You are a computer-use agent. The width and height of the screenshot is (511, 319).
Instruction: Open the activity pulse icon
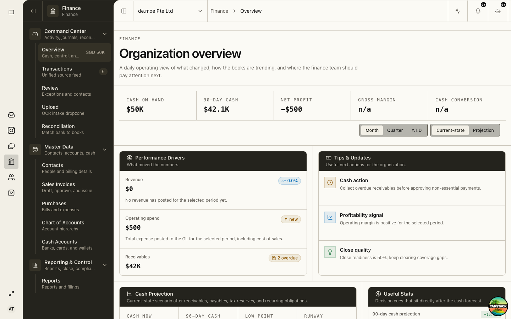(x=458, y=11)
